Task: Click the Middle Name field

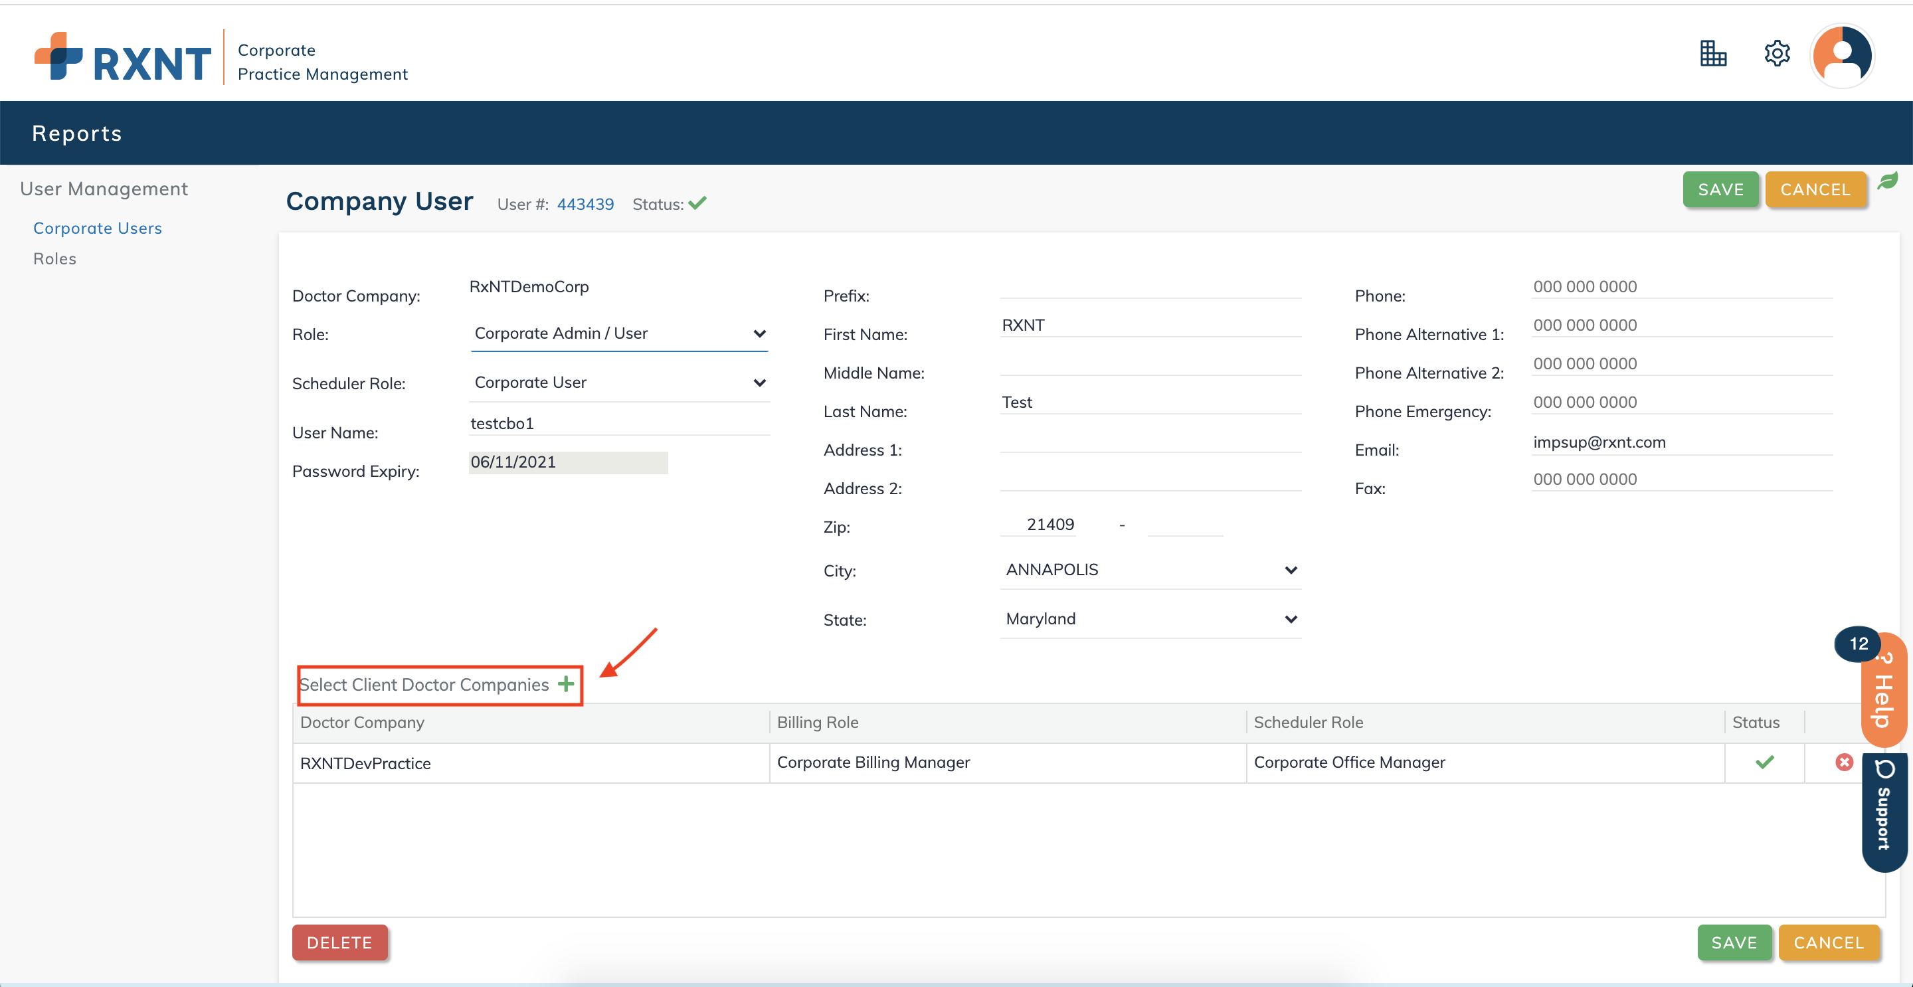Action: 1150,364
